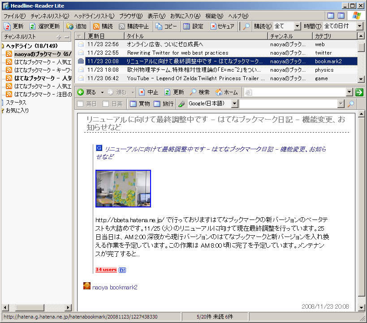
Task: Open the ファイル(F) menu
Action: 14,16
